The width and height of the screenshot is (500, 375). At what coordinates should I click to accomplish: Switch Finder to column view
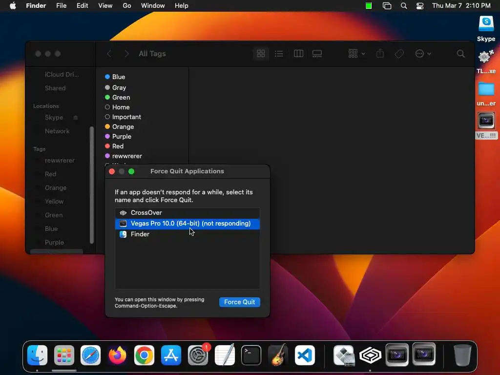(298, 54)
